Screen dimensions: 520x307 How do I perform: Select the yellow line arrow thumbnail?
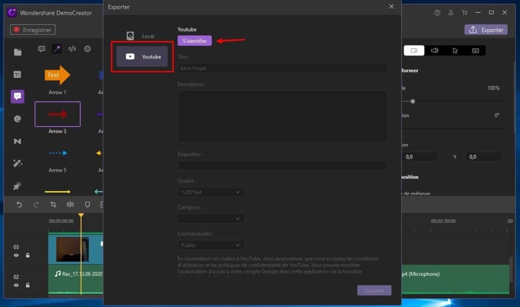coord(57,192)
